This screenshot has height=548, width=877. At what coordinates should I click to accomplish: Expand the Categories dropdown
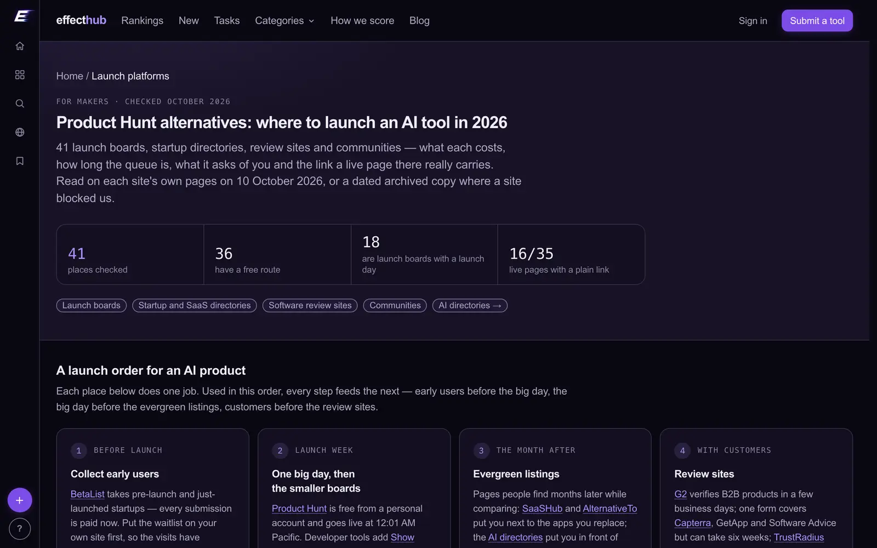click(x=284, y=21)
